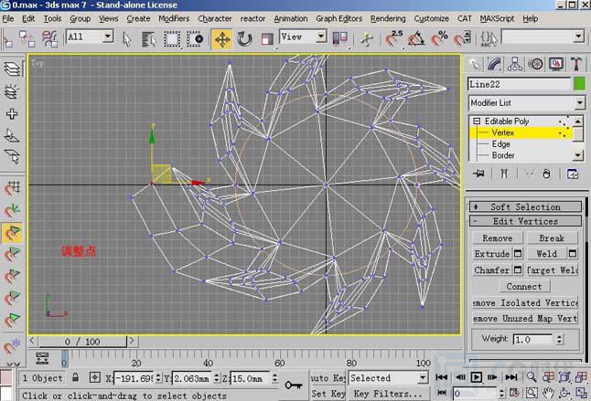Screen dimensions: 591x401
Task: Open the Utilities hammer tab
Action: (x=576, y=64)
